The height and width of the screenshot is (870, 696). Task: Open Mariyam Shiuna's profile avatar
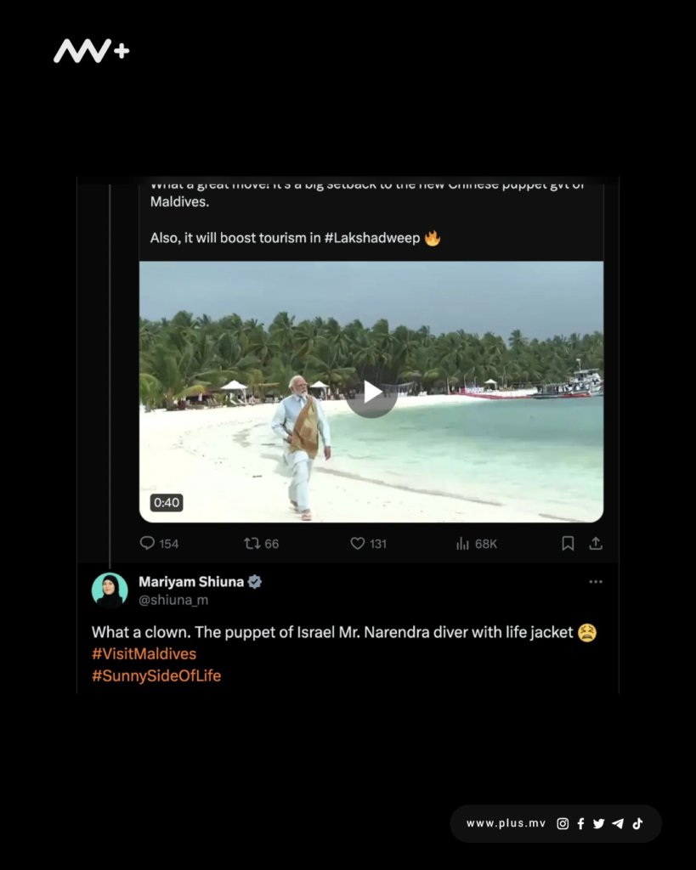click(110, 590)
